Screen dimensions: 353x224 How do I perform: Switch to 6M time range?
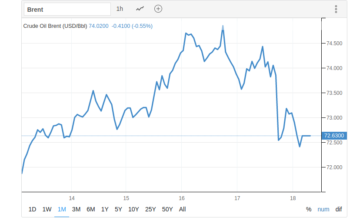[x=91, y=209]
